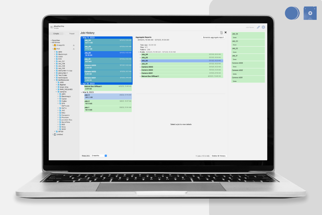Eject the OrangeX5 drive
The width and height of the screenshot is (322, 215).
click(x=74, y=45)
